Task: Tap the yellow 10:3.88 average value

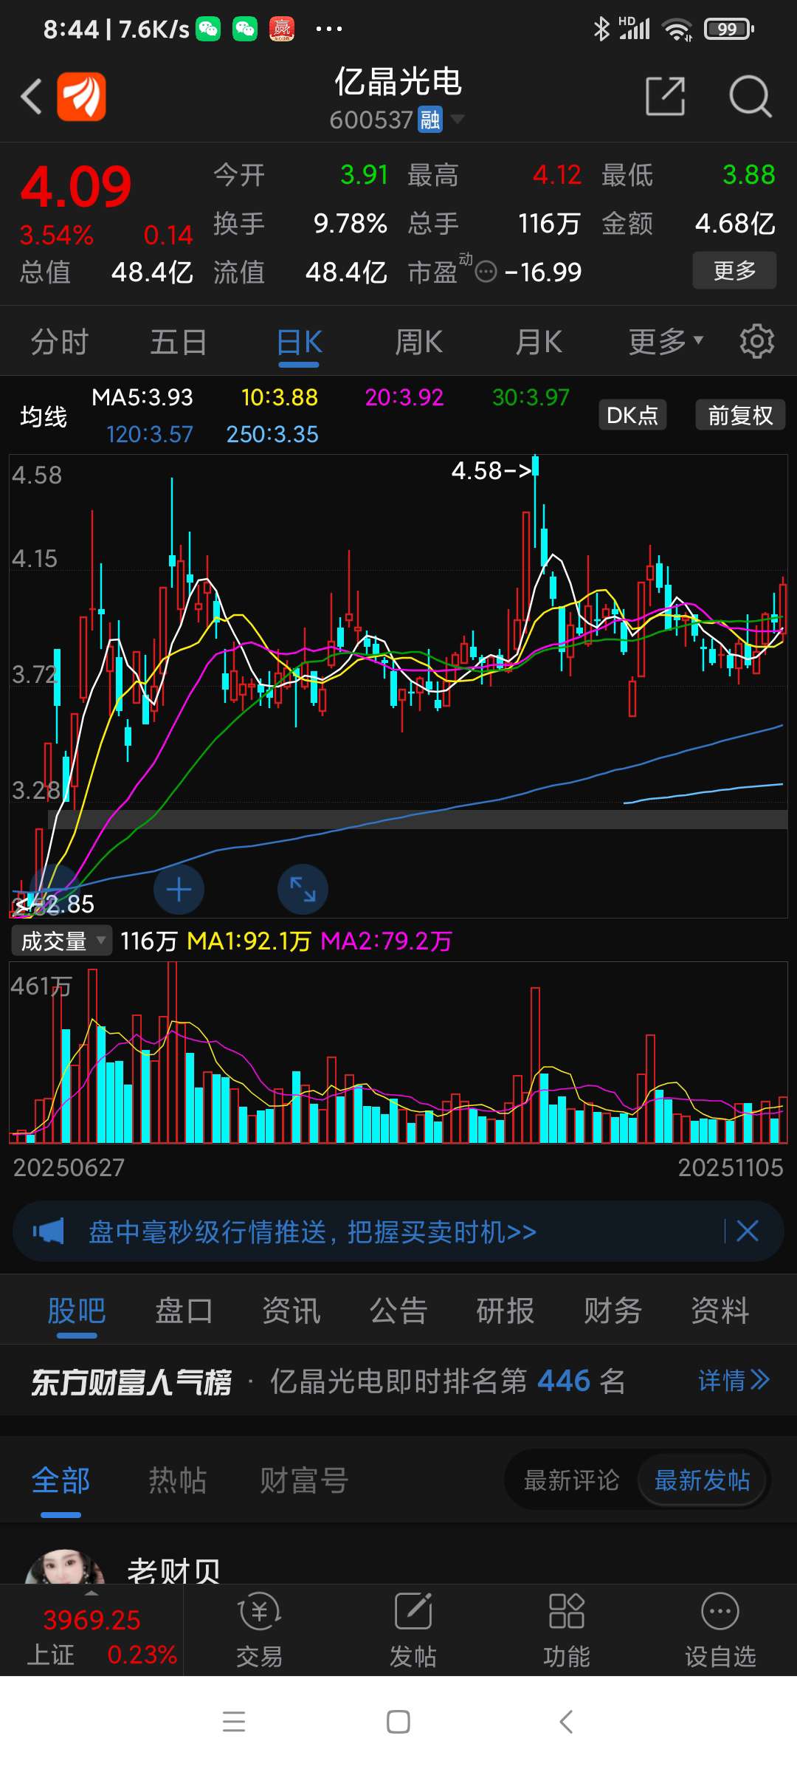Action: pyautogui.click(x=280, y=397)
